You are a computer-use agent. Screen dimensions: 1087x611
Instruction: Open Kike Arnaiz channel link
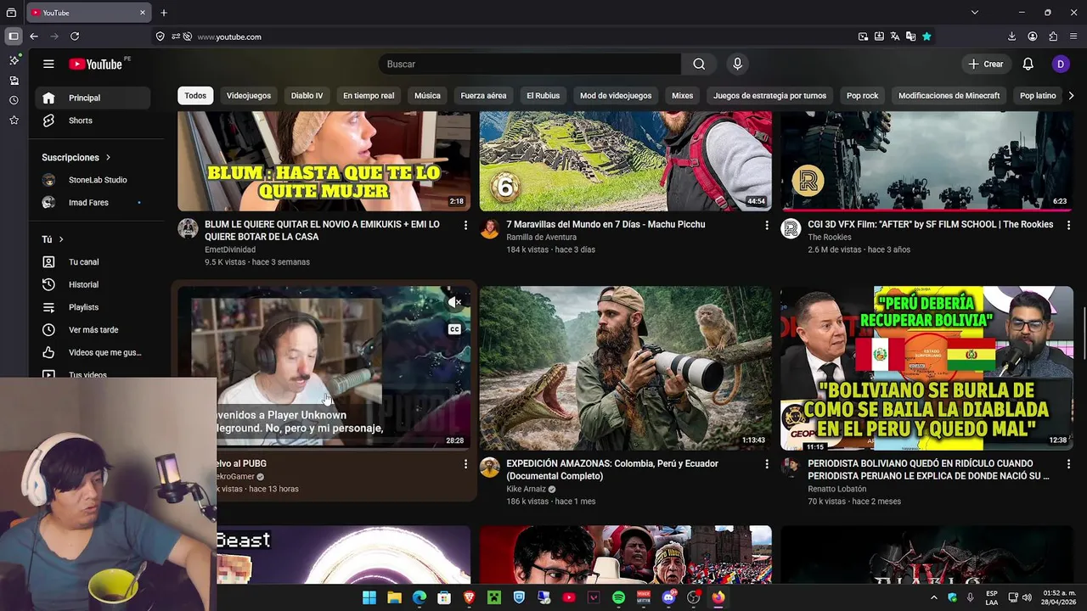click(526, 490)
